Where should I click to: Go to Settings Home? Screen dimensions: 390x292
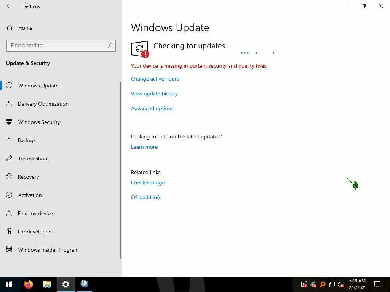click(x=25, y=28)
